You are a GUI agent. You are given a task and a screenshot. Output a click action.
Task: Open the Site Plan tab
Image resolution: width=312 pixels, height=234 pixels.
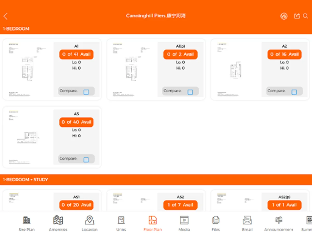pos(27,224)
